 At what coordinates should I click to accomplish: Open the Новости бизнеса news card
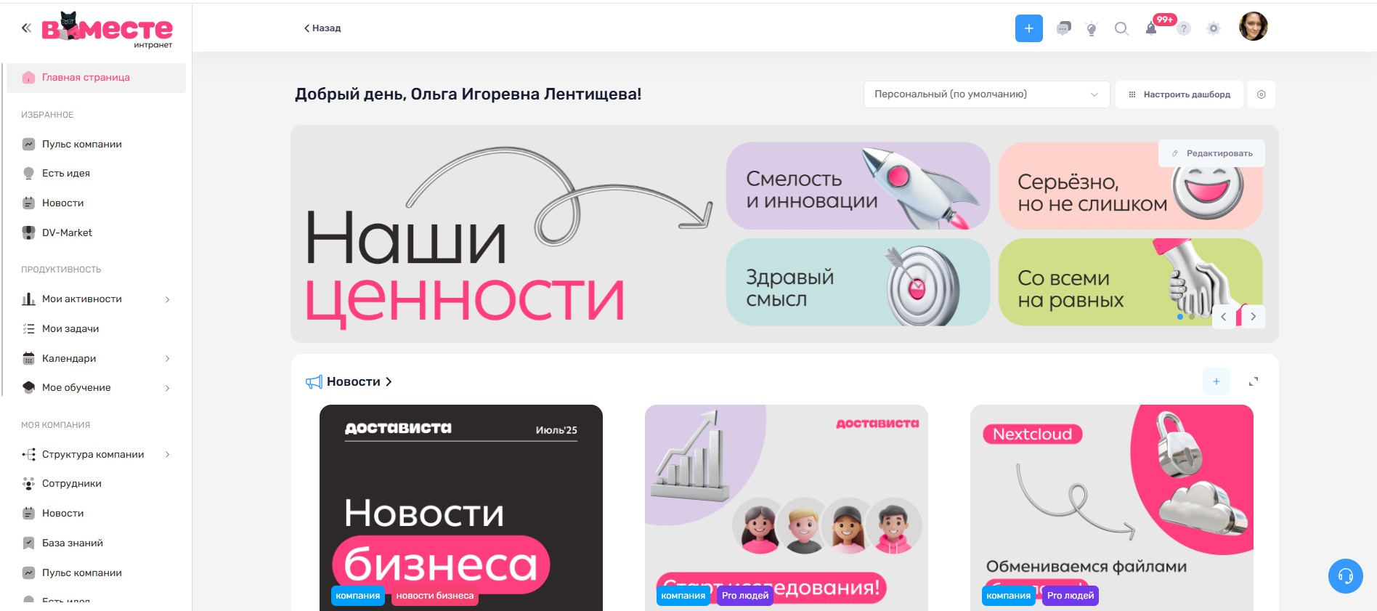pyautogui.click(x=461, y=508)
